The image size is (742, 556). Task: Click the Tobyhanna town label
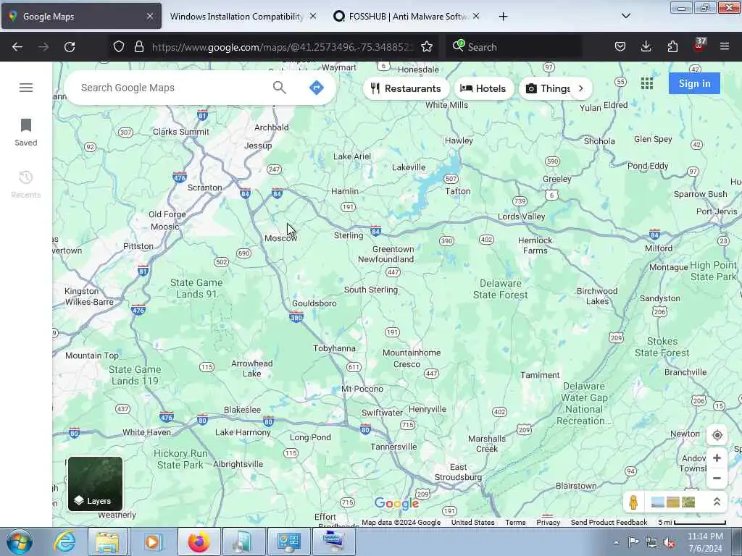click(x=334, y=348)
